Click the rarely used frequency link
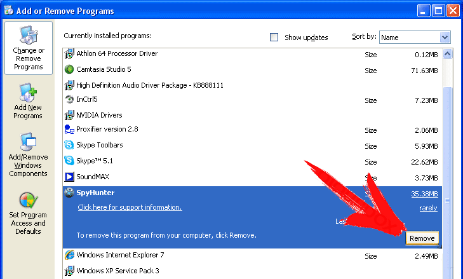 428,208
